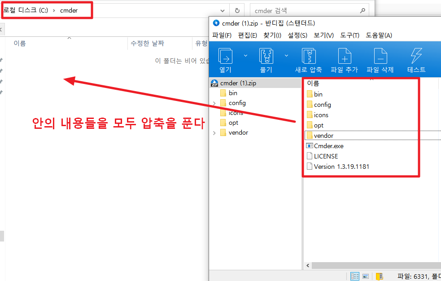
Task: Click Cmder.exe application icon in list
Action: 310,146
